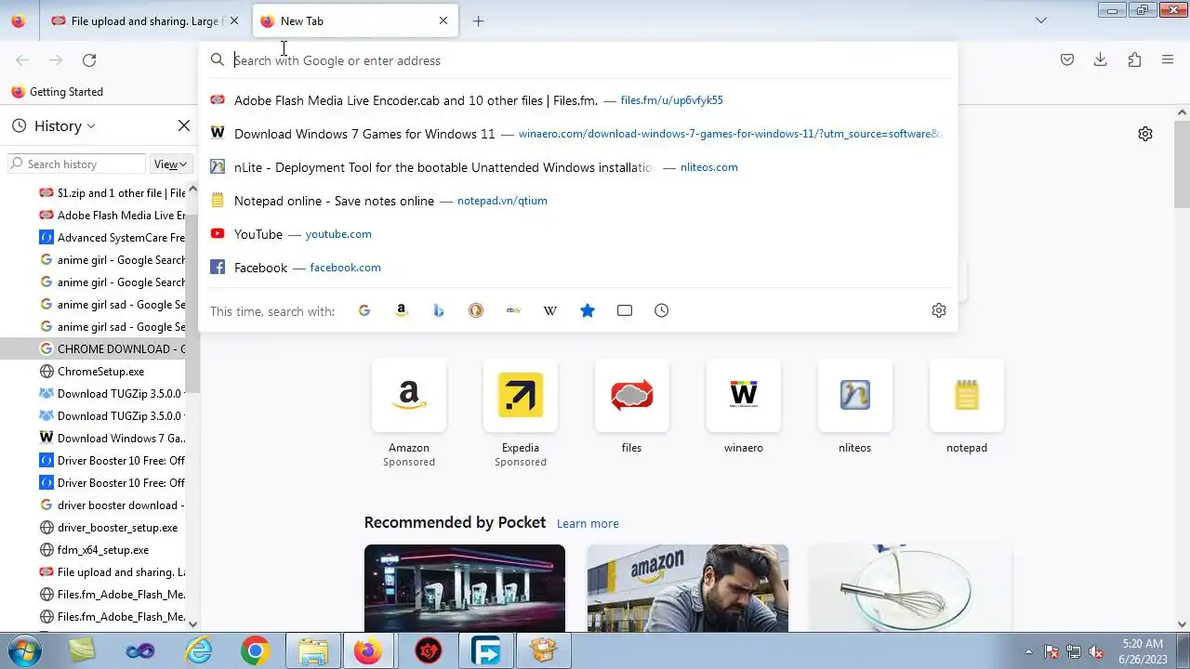Launch Google Chrome from the taskbar
1190x669 pixels.
[256, 651]
